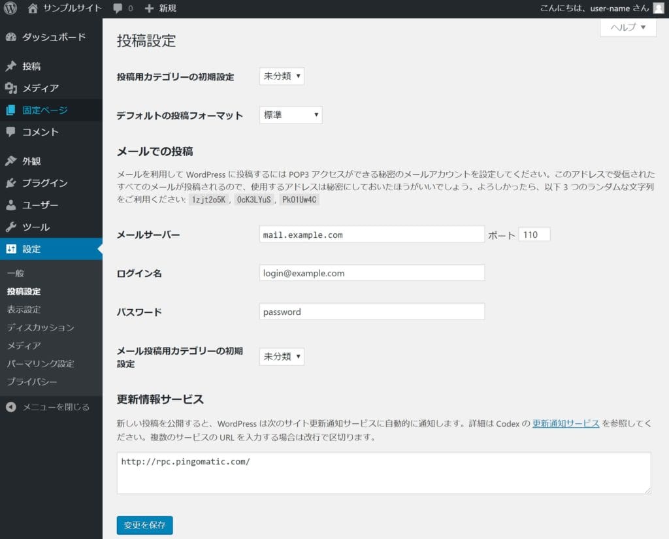Click random string OcK3LYuS

[254, 200]
